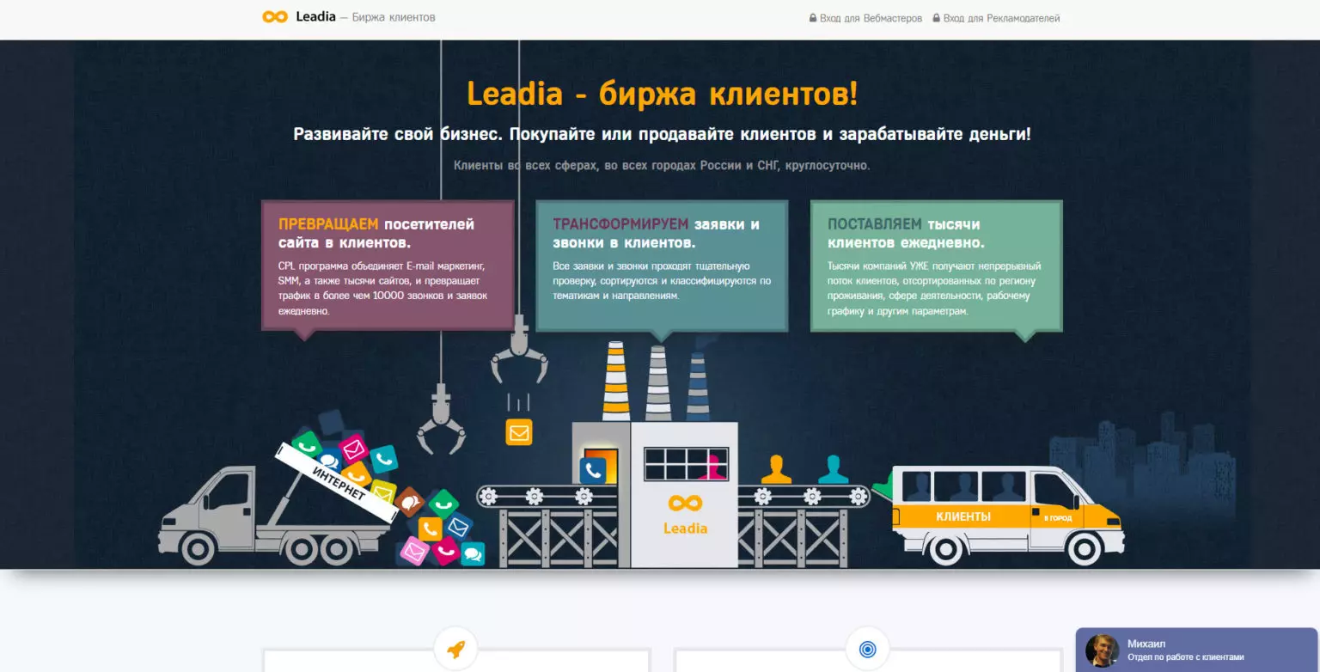Click the Leadia - биржа клиентов! title
This screenshot has width=1320, height=672.
(662, 94)
